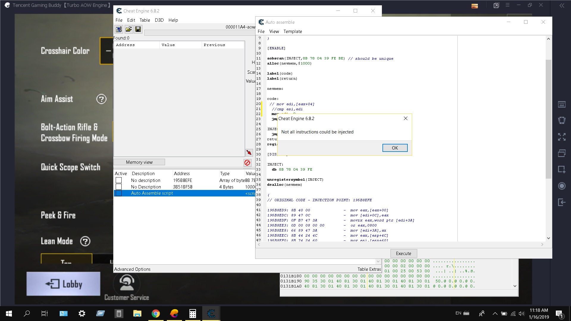Click the red arrow add-to-list icon
The image size is (571, 321).
pos(249,152)
